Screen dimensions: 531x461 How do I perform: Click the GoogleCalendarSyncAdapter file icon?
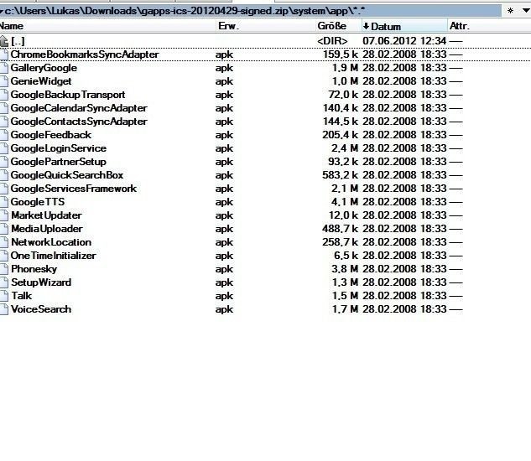point(3,108)
